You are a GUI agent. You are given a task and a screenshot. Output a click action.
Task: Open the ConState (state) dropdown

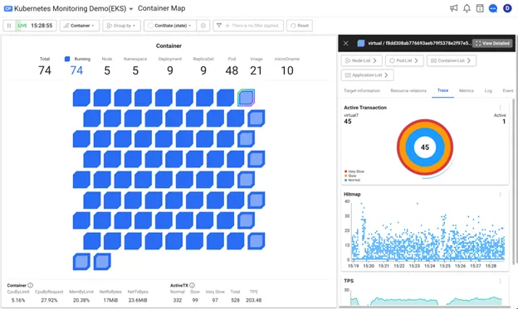tap(170, 26)
